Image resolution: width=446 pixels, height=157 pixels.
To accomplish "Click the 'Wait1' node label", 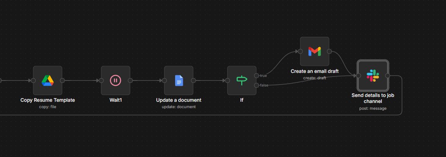I will tap(115, 100).
